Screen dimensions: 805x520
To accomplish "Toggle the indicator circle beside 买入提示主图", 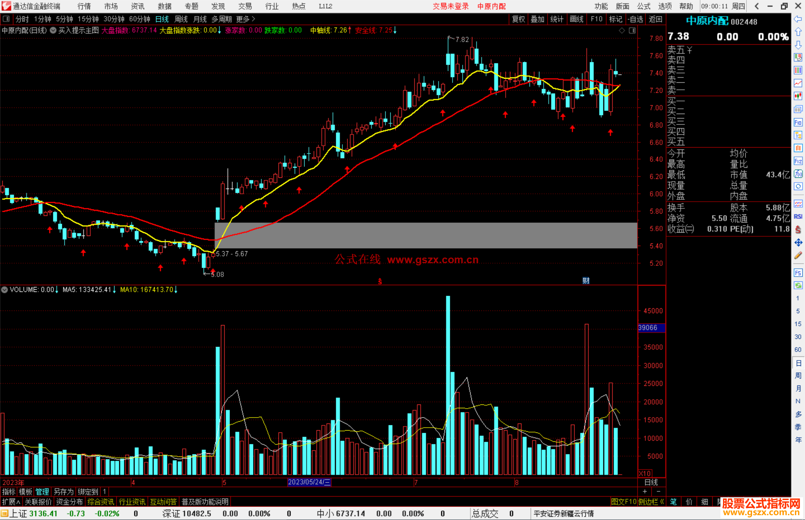I will (53, 30).
